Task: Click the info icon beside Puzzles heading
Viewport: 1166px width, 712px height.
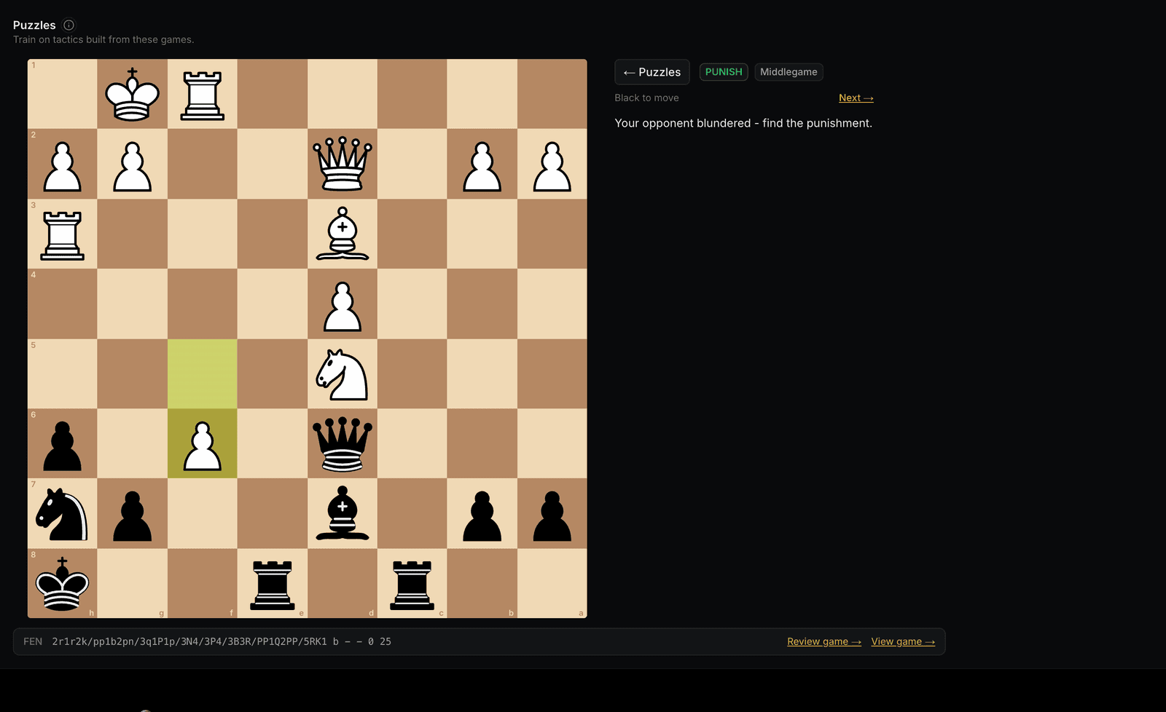Action: [x=69, y=25]
